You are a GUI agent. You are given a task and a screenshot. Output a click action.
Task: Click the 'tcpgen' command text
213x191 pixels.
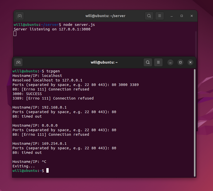[53, 71]
